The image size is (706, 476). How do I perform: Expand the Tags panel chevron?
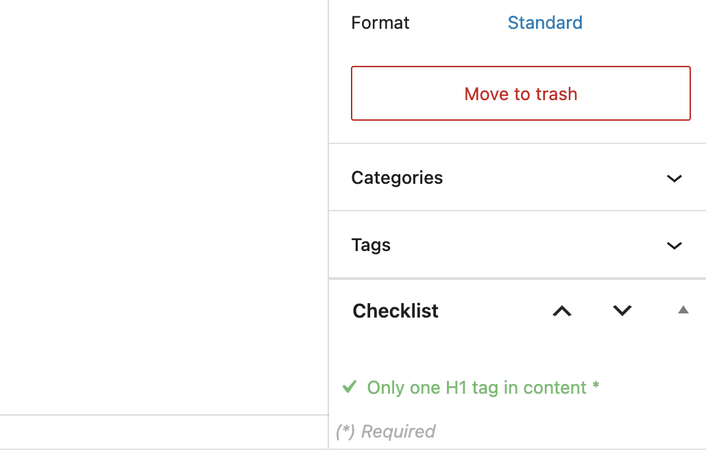674,246
